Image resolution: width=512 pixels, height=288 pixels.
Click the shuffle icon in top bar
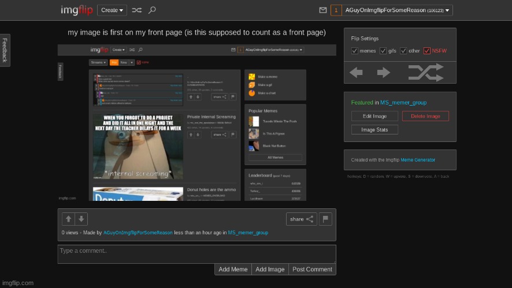tap(137, 10)
